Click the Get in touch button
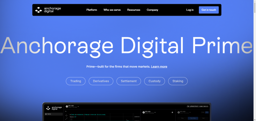256x121 pixels. (209, 10)
